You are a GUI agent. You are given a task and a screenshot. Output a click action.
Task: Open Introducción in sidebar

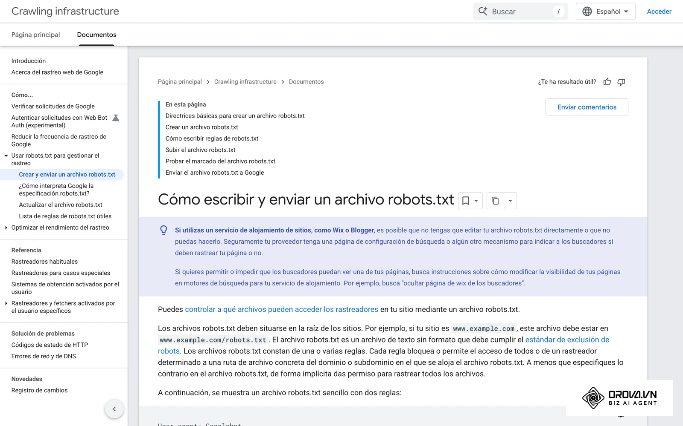tap(29, 61)
